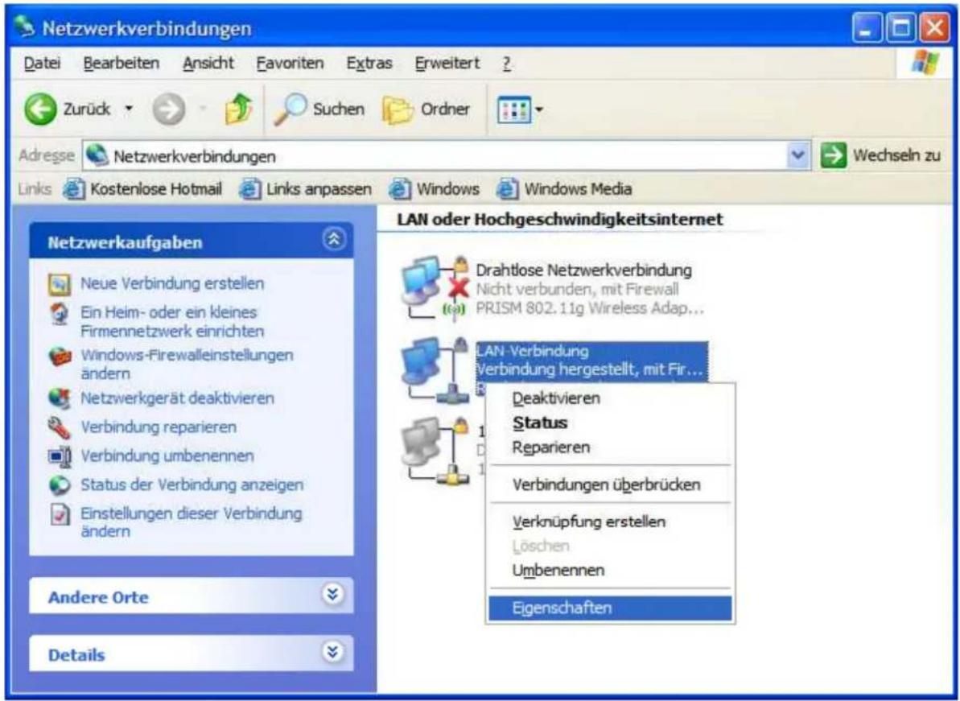Open the address bar dropdown arrow

tap(797, 155)
